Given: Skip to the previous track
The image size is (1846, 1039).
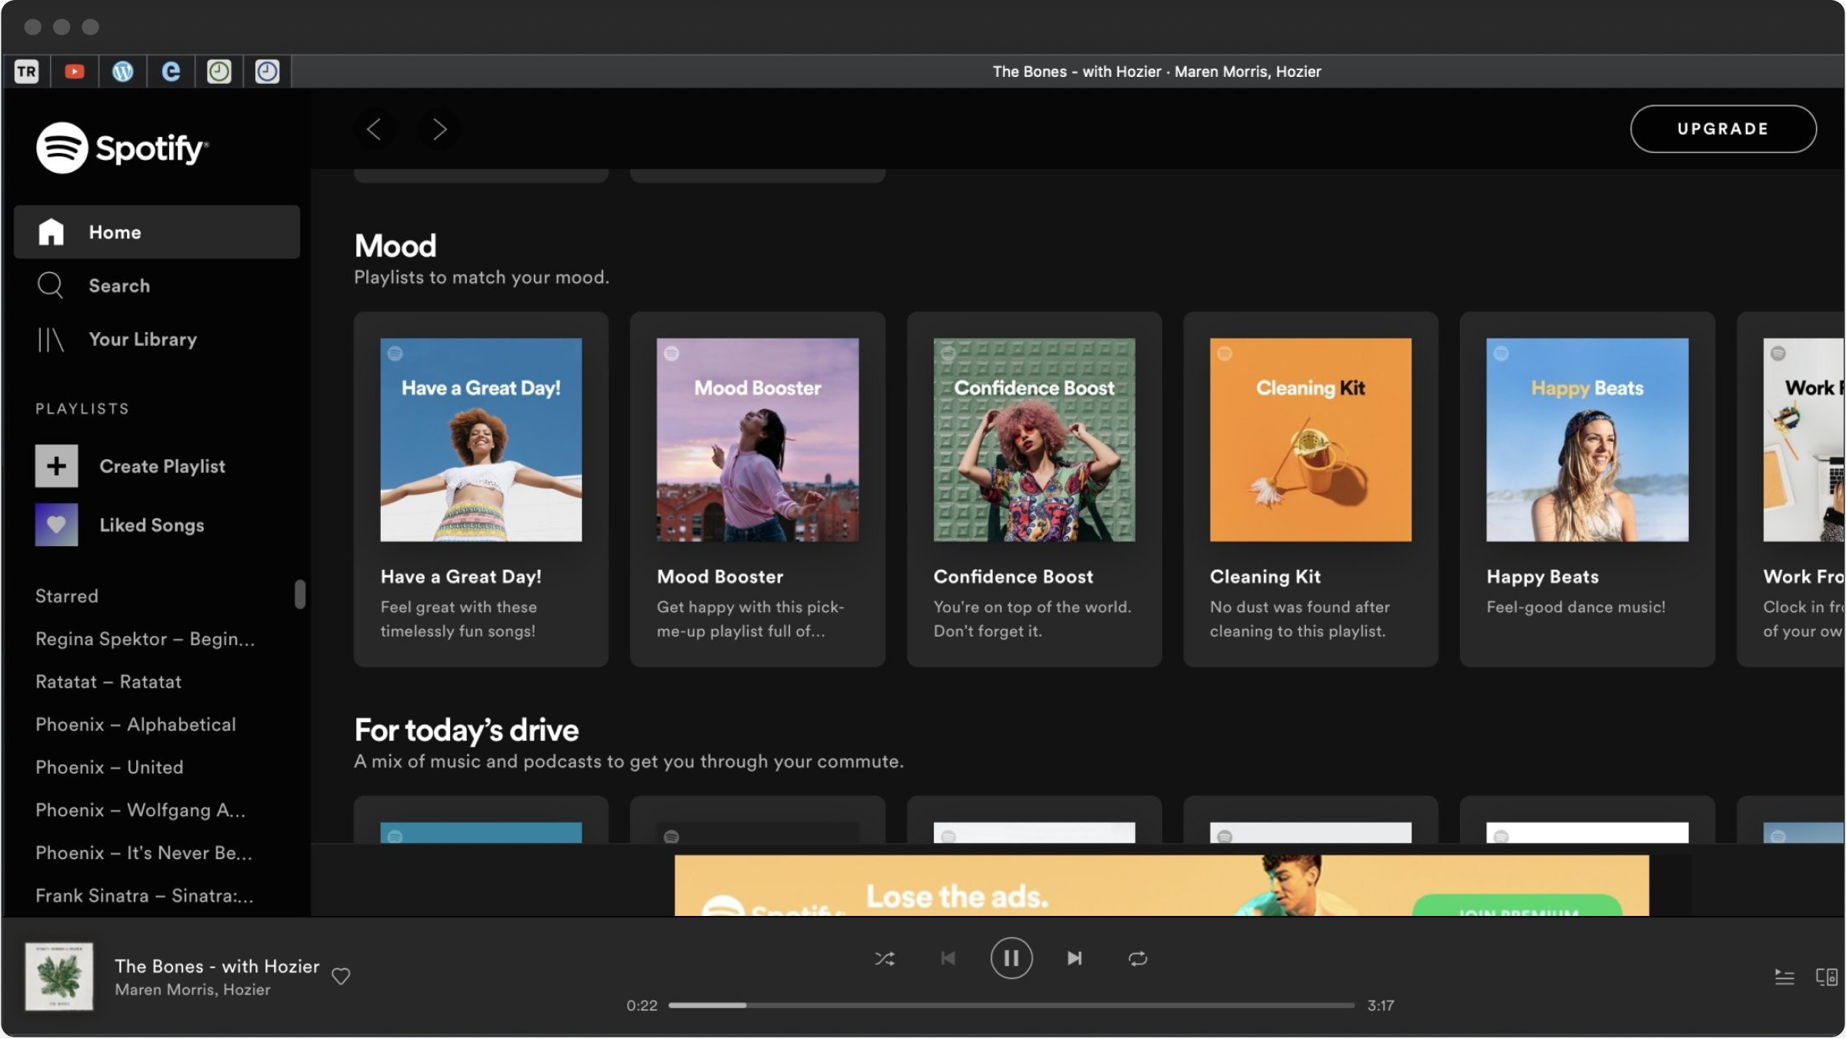Looking at the screenshot, I should [x=948, y=958].
